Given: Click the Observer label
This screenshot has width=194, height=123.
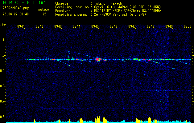Looking at the screenshot, I should 63,3.
